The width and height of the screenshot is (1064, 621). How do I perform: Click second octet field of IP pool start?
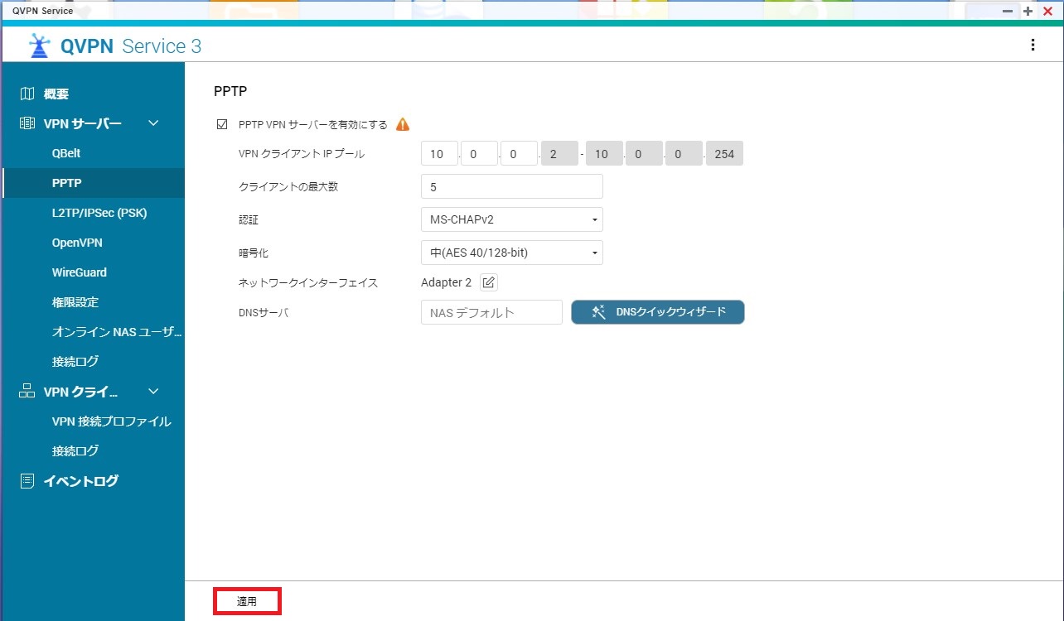tap(479, 154)
